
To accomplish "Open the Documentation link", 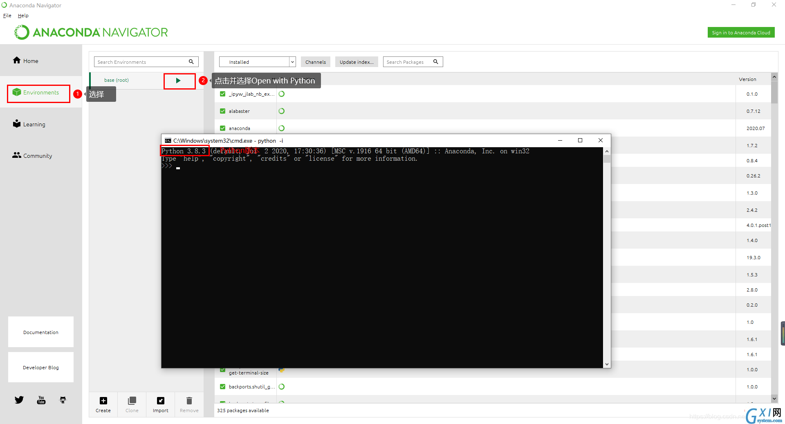I will [x=41, y=332].
